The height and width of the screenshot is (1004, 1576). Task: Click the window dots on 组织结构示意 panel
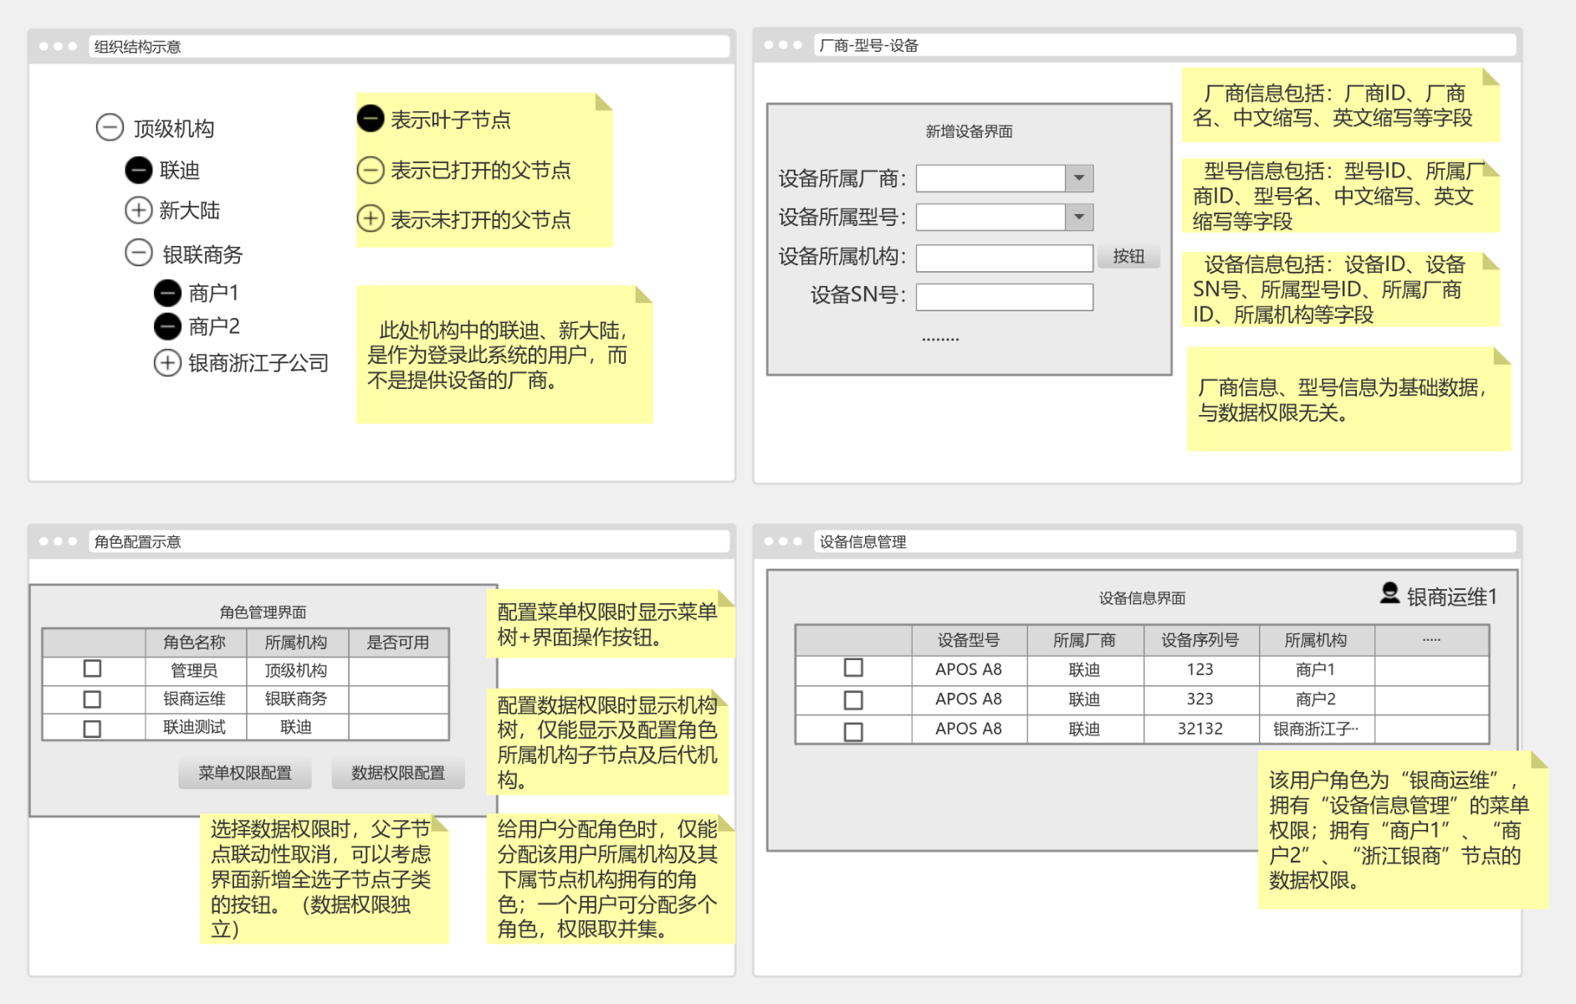(x=57, y=48)
